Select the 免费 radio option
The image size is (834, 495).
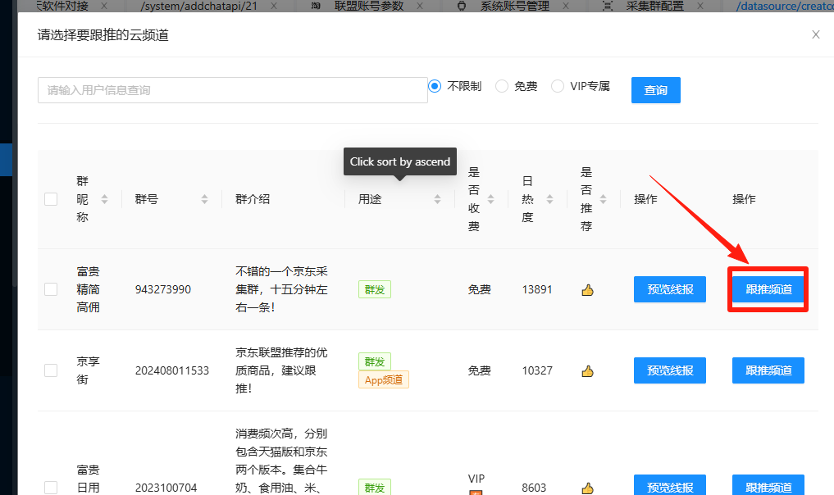pyautogui.click(x=502, y=86)
